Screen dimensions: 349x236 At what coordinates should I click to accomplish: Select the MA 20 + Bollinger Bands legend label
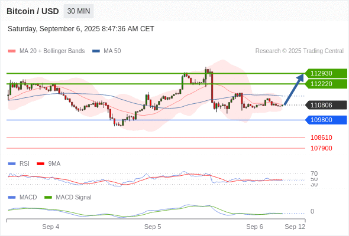pos(52,51)
